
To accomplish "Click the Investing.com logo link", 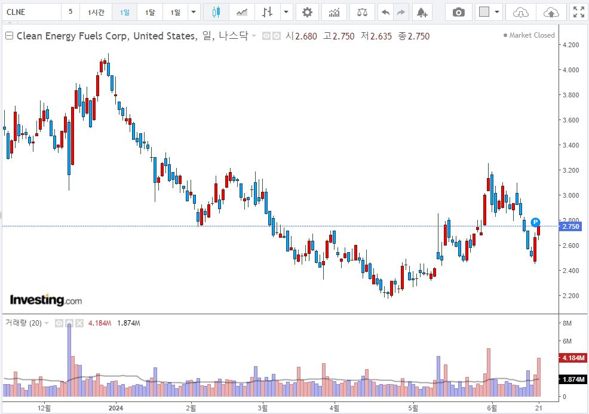I will [x=46, y=300].
